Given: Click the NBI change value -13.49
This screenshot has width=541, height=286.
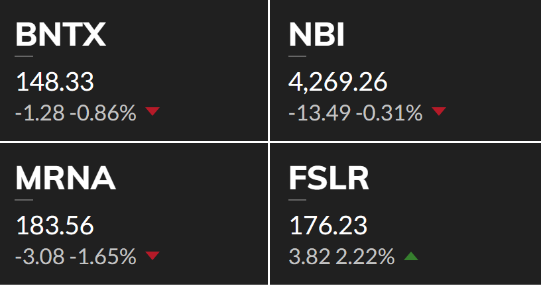Looking at the screenshot, I should 320,113.
